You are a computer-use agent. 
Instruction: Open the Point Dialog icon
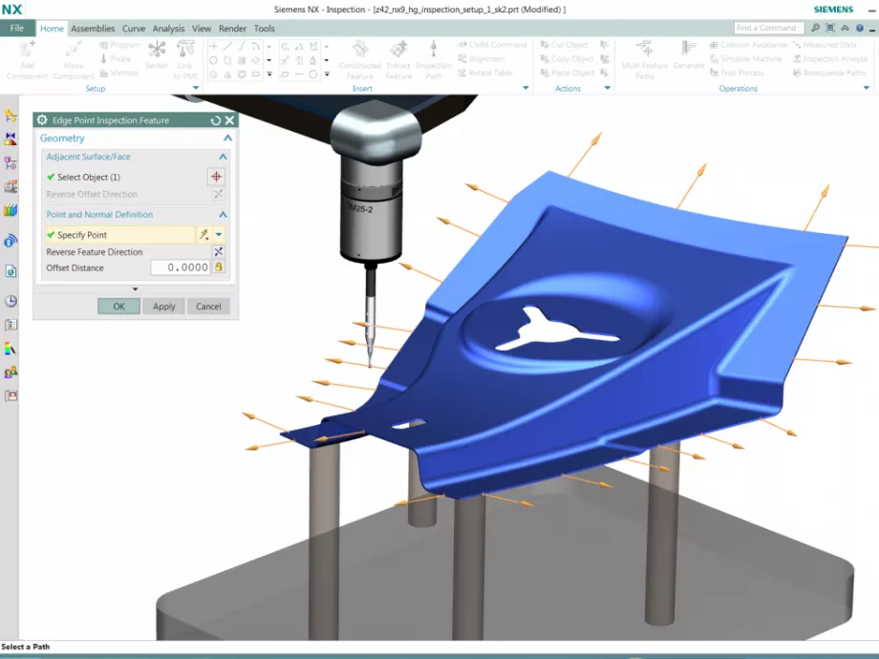pyautogui.click(x=204, y=235)
